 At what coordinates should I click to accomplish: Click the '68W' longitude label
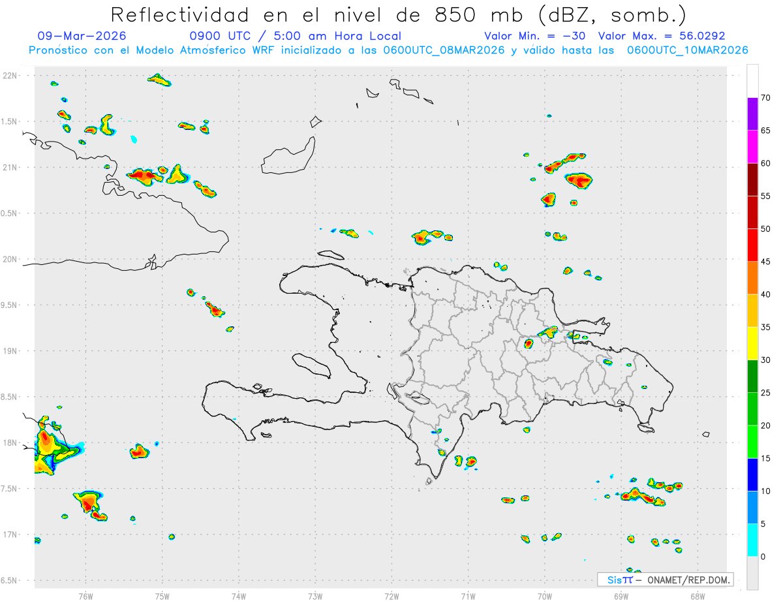pos(698,596)
